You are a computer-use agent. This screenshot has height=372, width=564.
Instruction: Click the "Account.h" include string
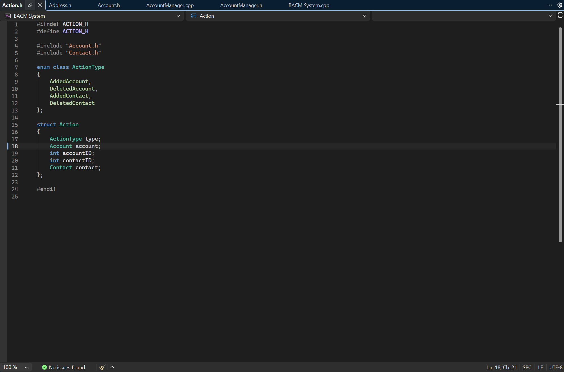pyautogui.click(x=83, y=46)
